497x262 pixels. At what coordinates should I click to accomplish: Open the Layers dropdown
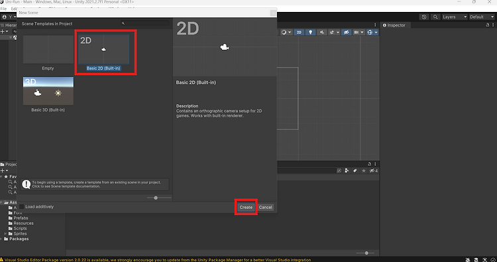(455, 17)
